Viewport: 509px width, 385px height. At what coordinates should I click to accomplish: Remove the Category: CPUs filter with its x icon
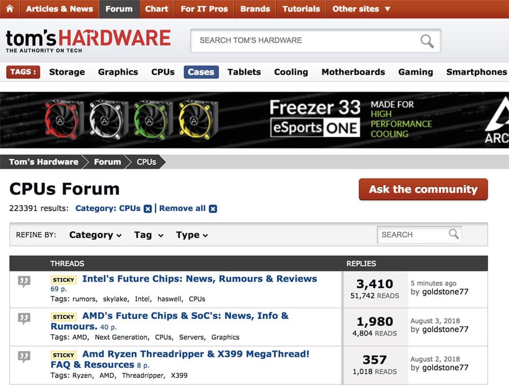[x=148, y=209]
